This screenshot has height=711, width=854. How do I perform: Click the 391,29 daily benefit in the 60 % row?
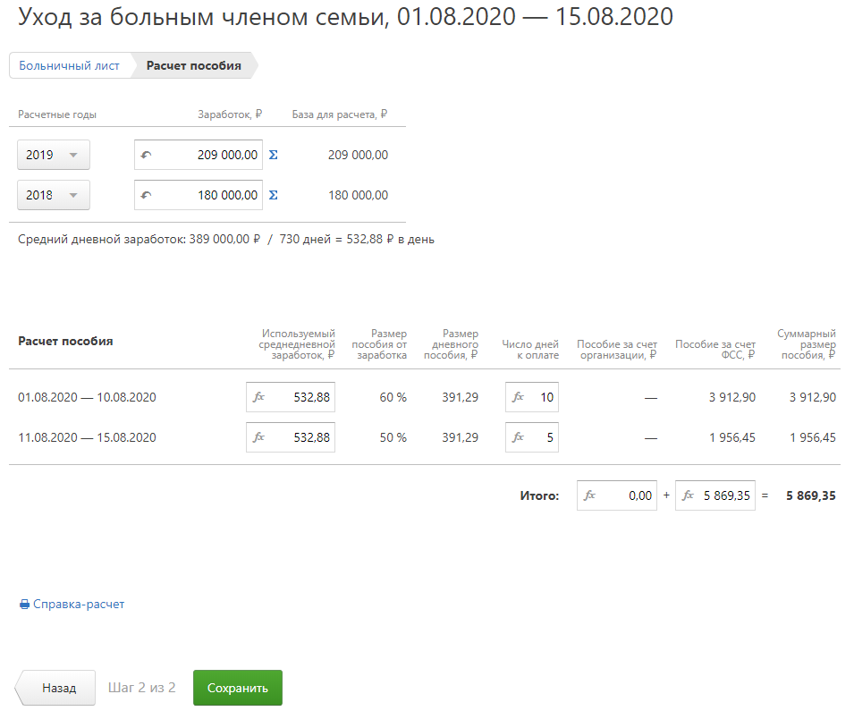point(461,397)
